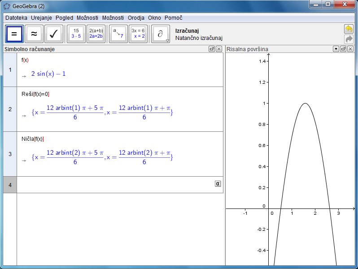Open the Orodja menu
Screen dimensions: 358x269
tap(136, 17)
